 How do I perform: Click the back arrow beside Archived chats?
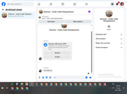[3, 10]
